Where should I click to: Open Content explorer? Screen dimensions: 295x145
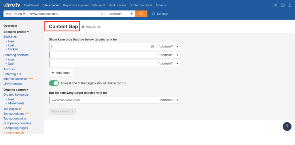pos(141,5)
